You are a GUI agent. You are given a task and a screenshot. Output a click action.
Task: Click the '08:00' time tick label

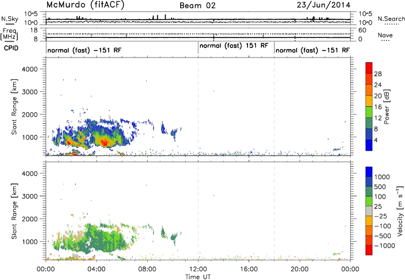coord(147,269)
